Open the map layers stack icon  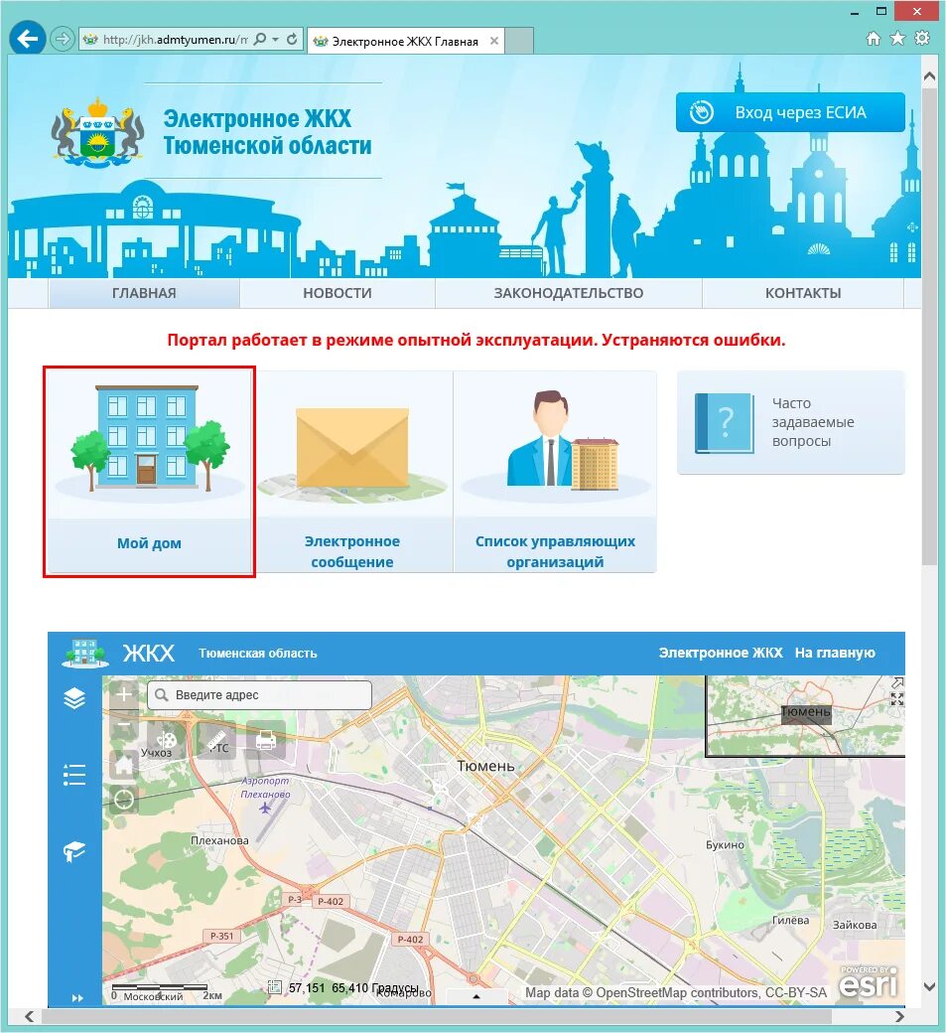74,697
